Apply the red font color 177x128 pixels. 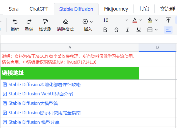[x=135, y=20]
